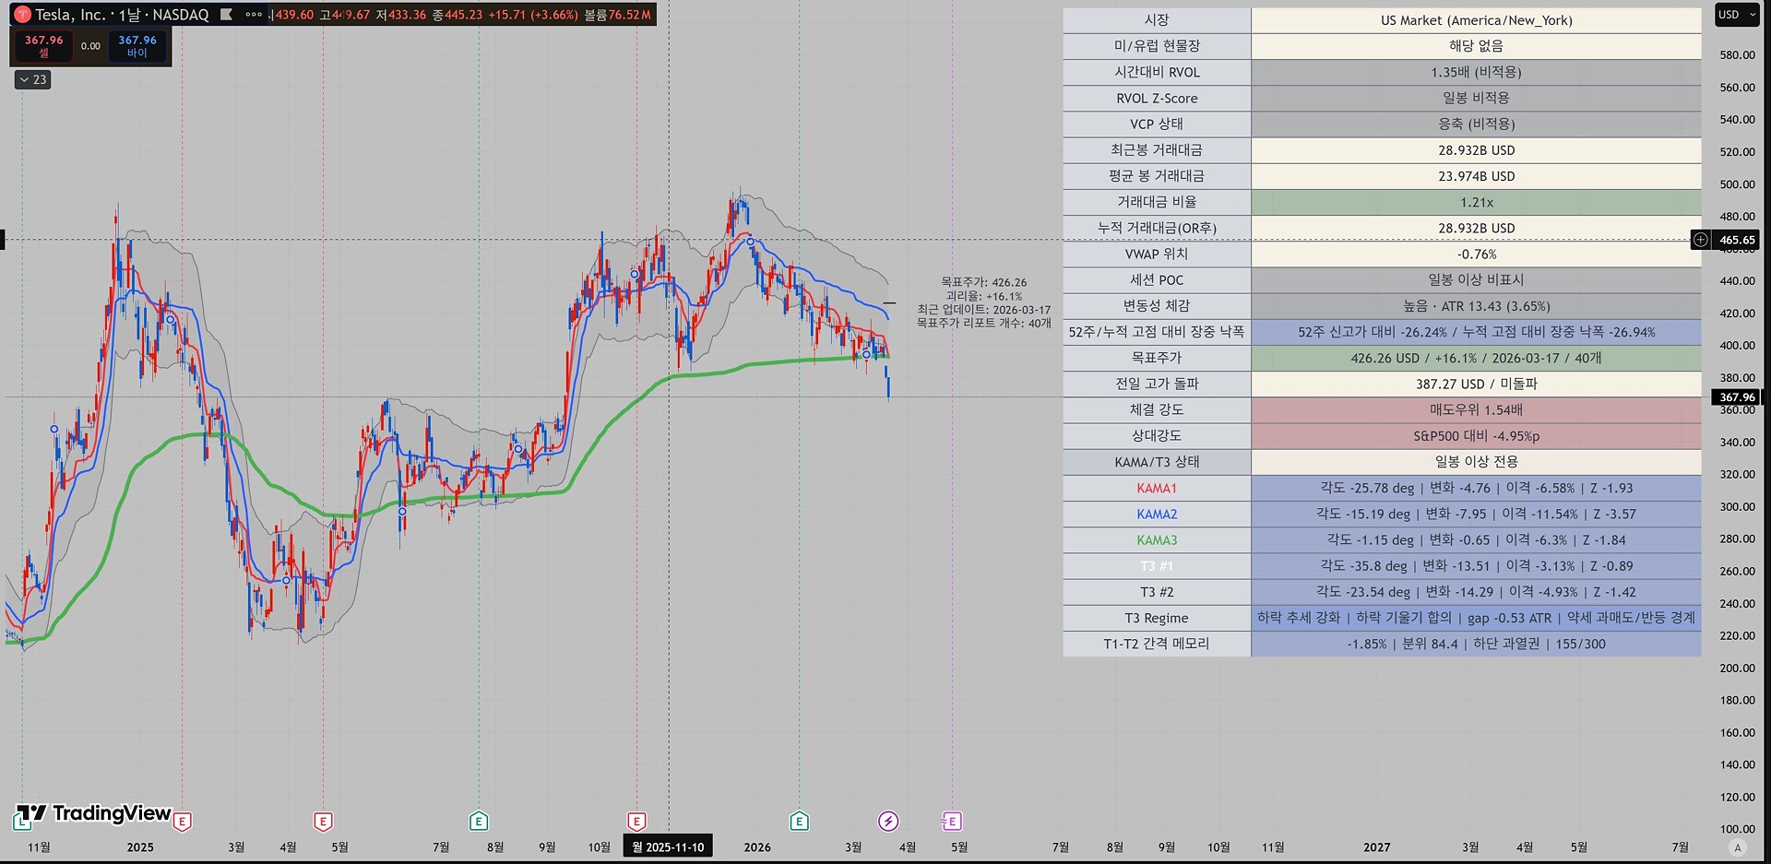Click the 200.00 price scale label

point(1737,668)
